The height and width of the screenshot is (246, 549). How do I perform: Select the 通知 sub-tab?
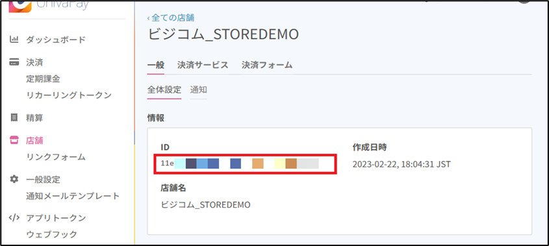[x=199, y=90]
